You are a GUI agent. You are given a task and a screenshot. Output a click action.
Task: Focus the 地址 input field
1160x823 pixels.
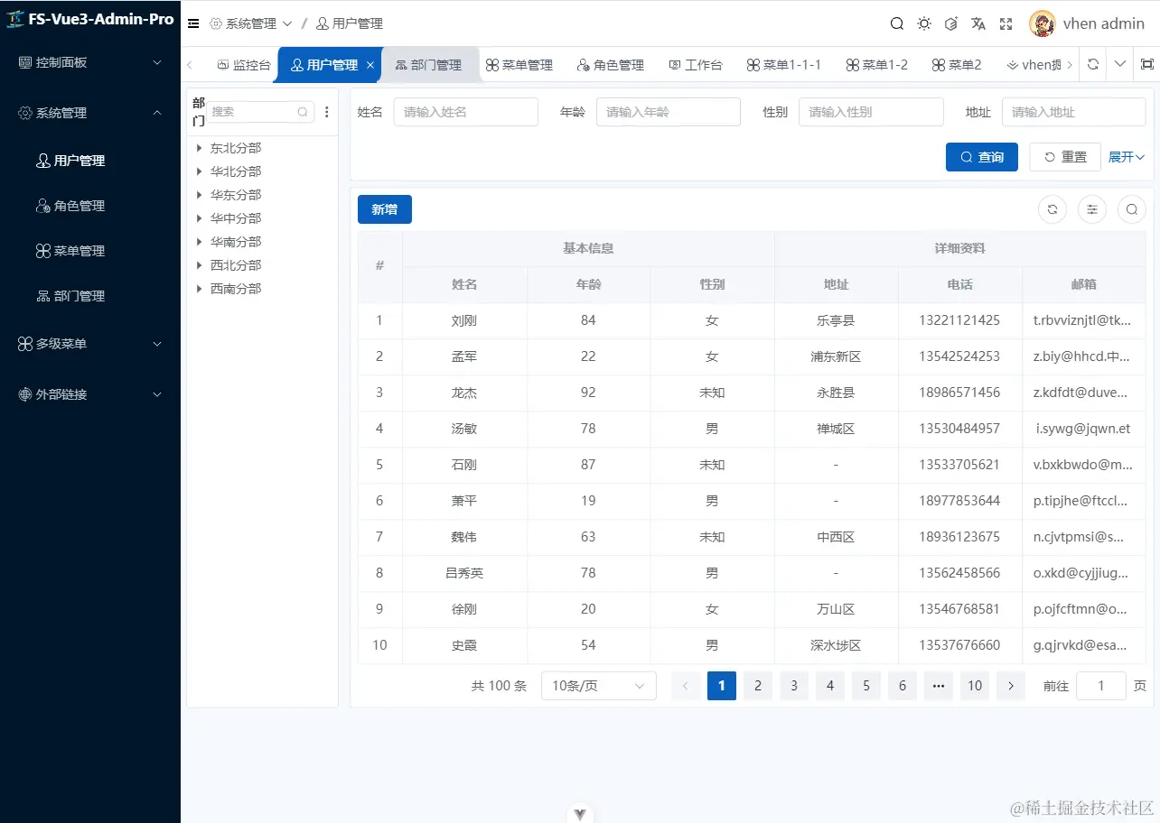[1073, 112]
